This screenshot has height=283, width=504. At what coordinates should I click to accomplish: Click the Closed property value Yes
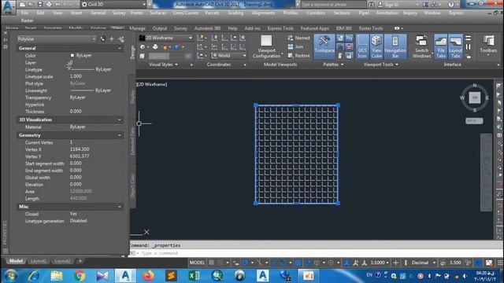click(x=73, y=214)
